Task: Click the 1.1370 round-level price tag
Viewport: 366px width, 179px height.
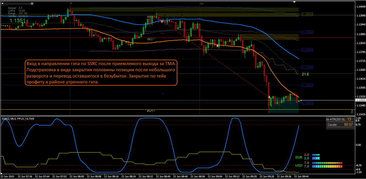Action: (307, 67)
